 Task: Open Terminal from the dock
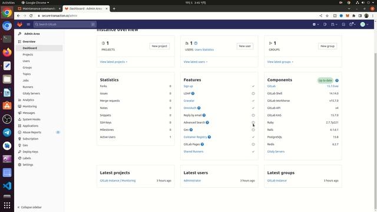(7, 39)
